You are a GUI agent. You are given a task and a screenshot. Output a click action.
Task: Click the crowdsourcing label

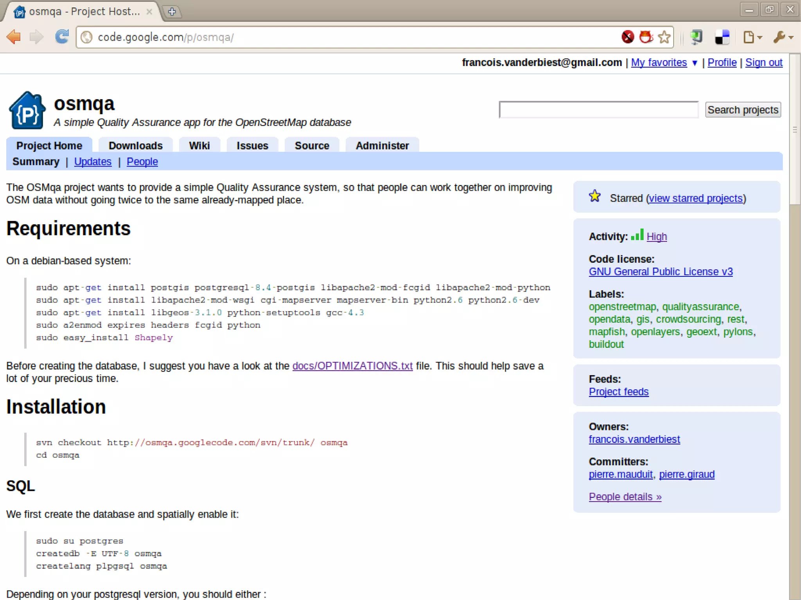click(x=688, y=319)
